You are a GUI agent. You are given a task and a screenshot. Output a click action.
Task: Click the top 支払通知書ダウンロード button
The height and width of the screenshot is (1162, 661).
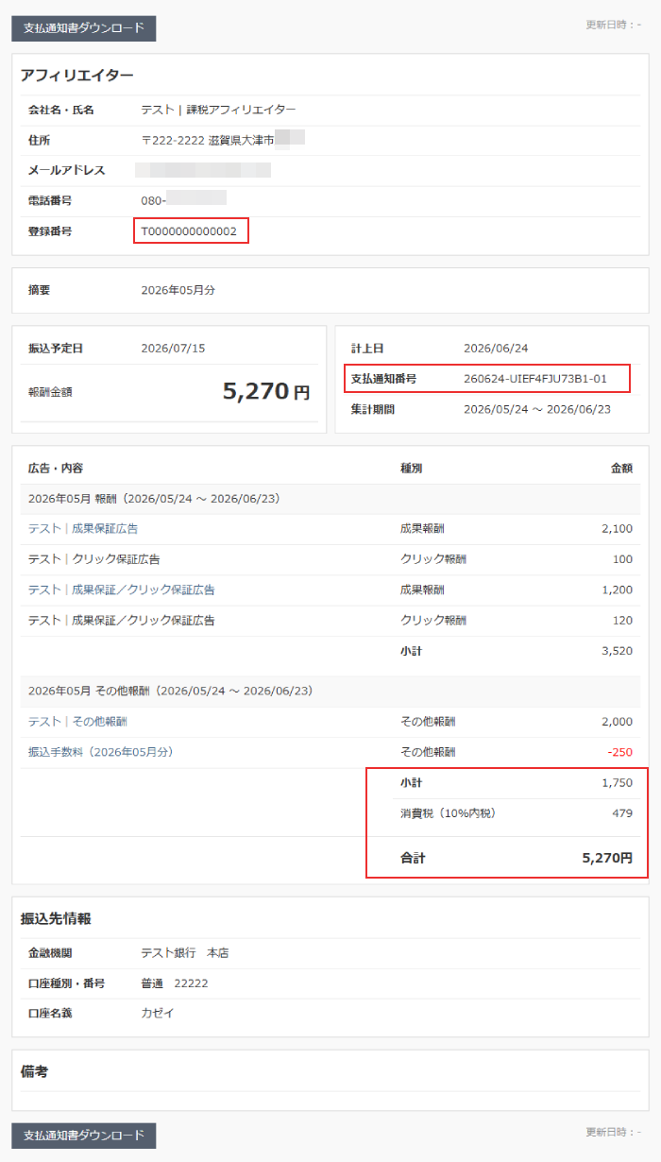coord(83,28)
